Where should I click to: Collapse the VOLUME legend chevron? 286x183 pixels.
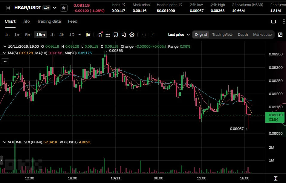click(x=5, y=142)
